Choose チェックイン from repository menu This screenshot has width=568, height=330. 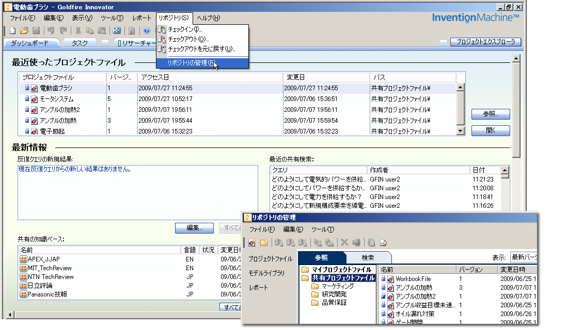202,29
